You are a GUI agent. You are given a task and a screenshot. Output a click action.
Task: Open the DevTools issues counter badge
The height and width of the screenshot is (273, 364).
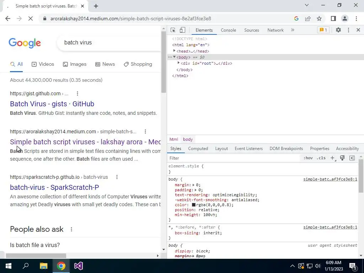323,30
